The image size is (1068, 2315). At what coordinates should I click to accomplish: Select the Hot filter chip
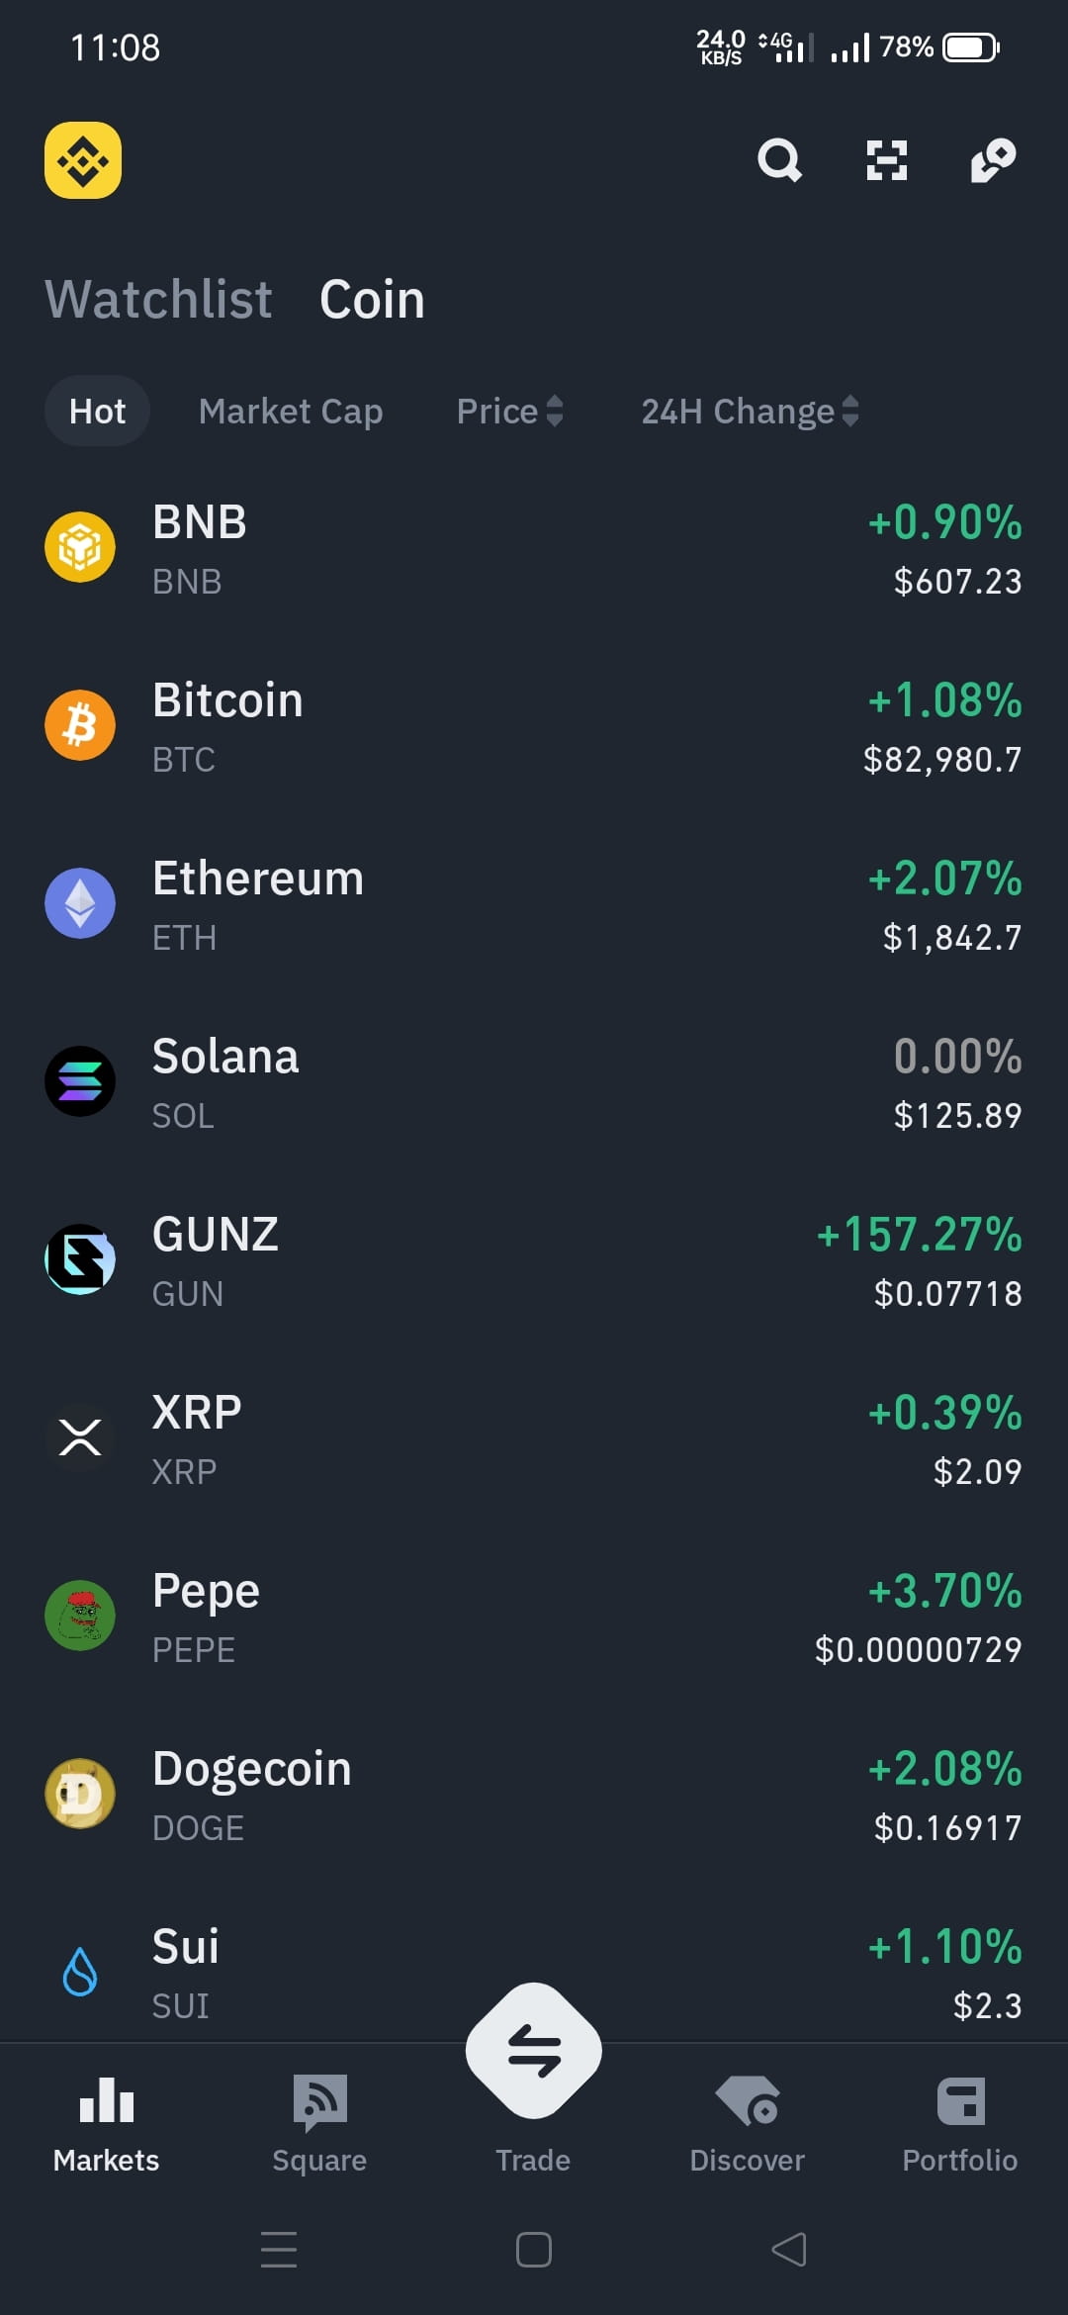[x=97, y=411]
